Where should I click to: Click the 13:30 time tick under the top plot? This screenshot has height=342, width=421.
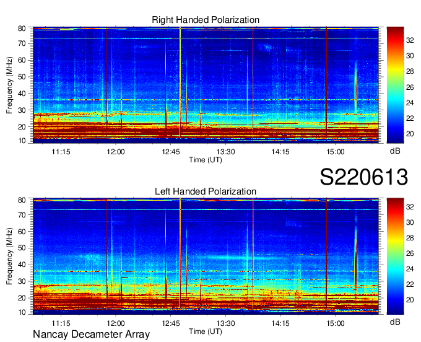point(225,152)
